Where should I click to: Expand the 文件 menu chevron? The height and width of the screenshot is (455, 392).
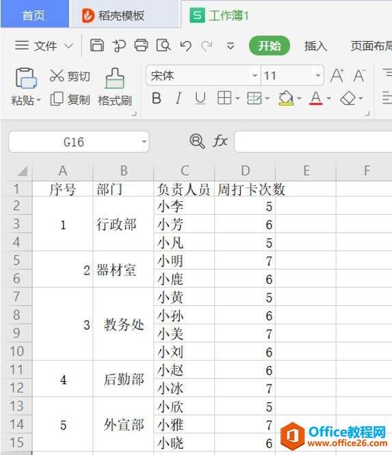(x=69, y=46)
